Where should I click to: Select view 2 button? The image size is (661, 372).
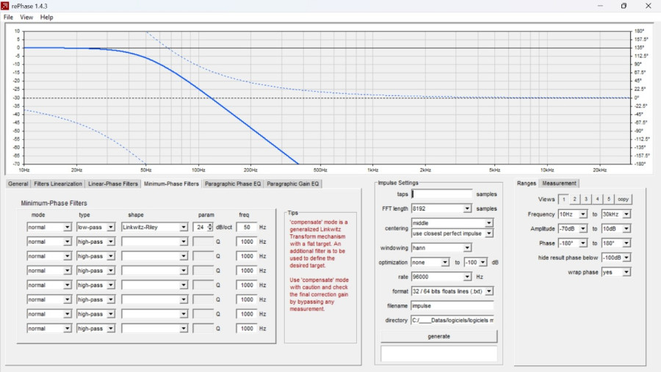pyautogui.click(x=574, y=200)
